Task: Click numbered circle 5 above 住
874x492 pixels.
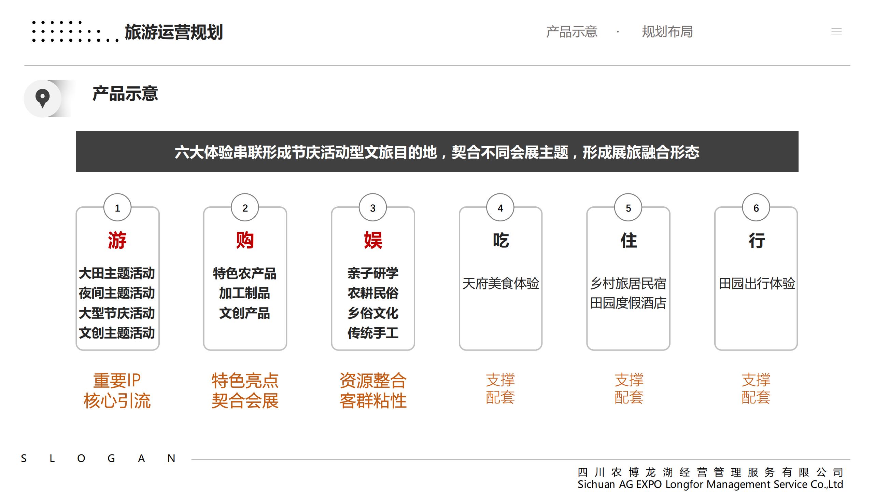Action: pos(628,208)
